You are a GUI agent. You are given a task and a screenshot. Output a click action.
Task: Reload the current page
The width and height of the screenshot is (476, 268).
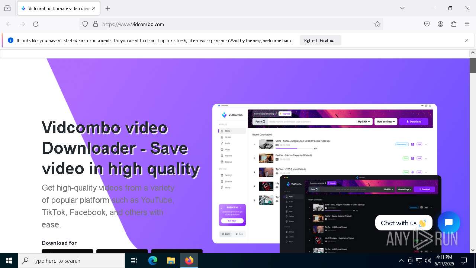tap(36, 24)
